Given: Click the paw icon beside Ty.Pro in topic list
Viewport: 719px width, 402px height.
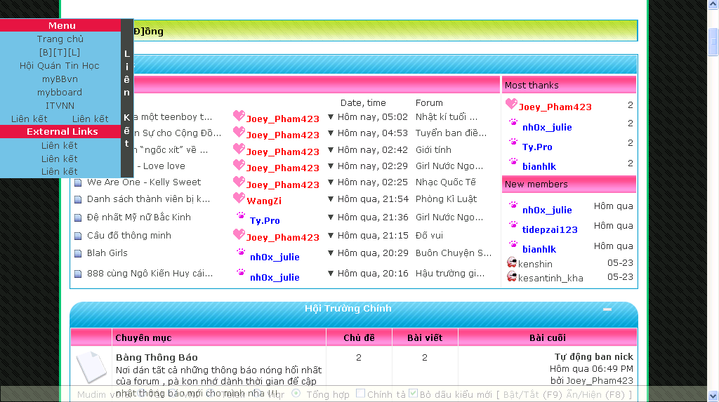Looking at the screenshot, I should pos(241,217).
